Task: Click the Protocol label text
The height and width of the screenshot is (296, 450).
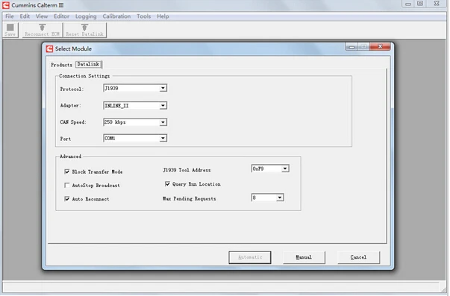Action: tap(72, 89)
